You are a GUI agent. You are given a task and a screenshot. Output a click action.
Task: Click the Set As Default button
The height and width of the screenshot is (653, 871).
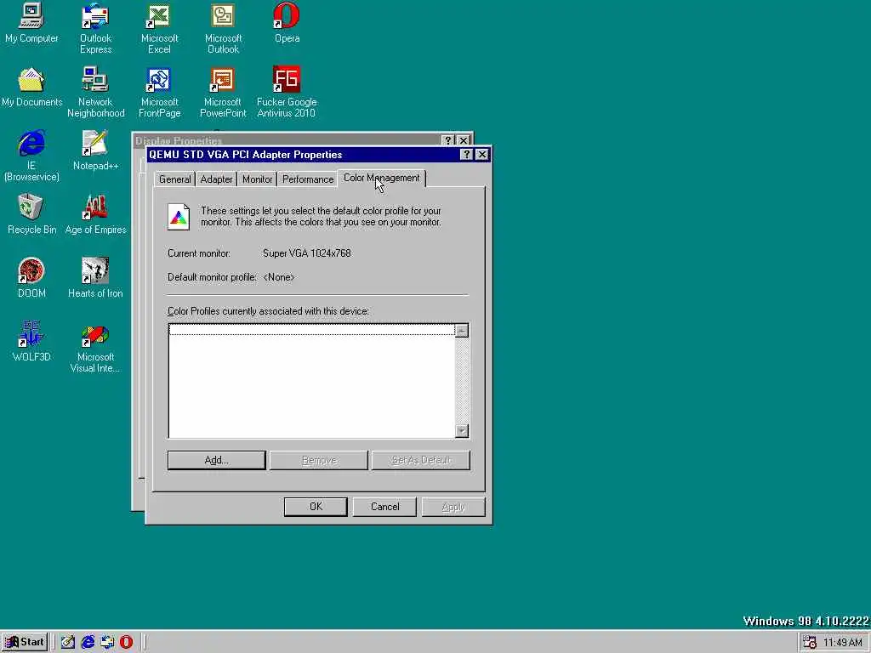tap(421, 460)
